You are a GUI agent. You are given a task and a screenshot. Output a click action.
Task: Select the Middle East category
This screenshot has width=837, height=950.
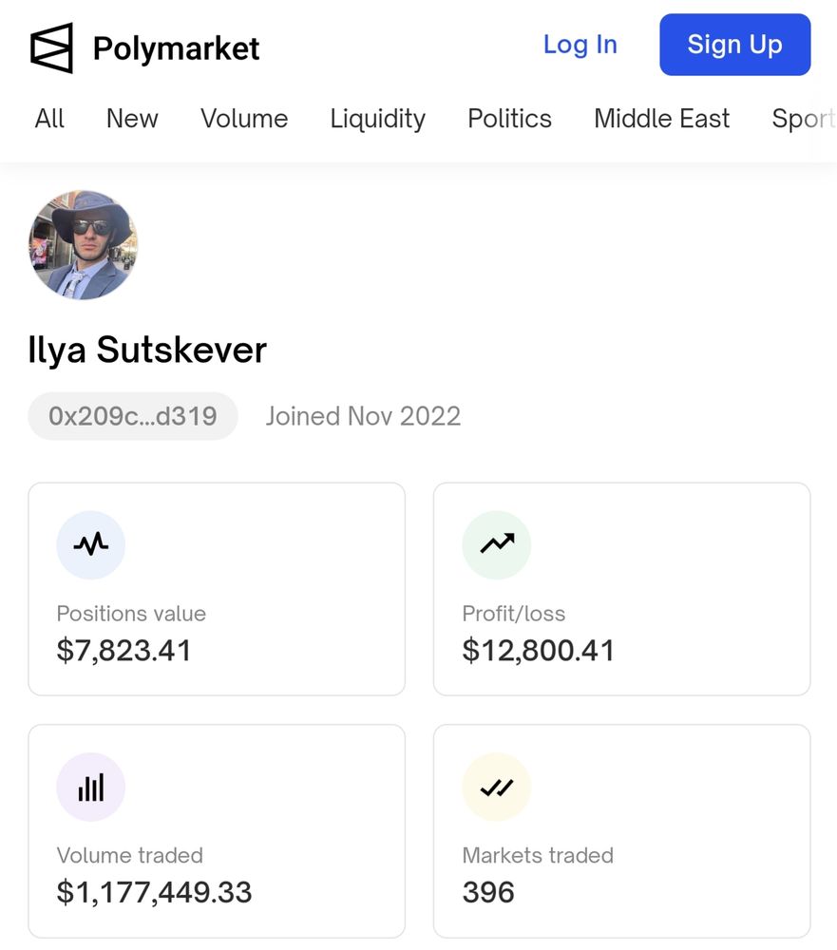point(662,118)
